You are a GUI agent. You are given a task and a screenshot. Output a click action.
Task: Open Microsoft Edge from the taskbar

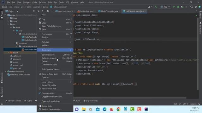pyautogui.click(x=104, y=109)
